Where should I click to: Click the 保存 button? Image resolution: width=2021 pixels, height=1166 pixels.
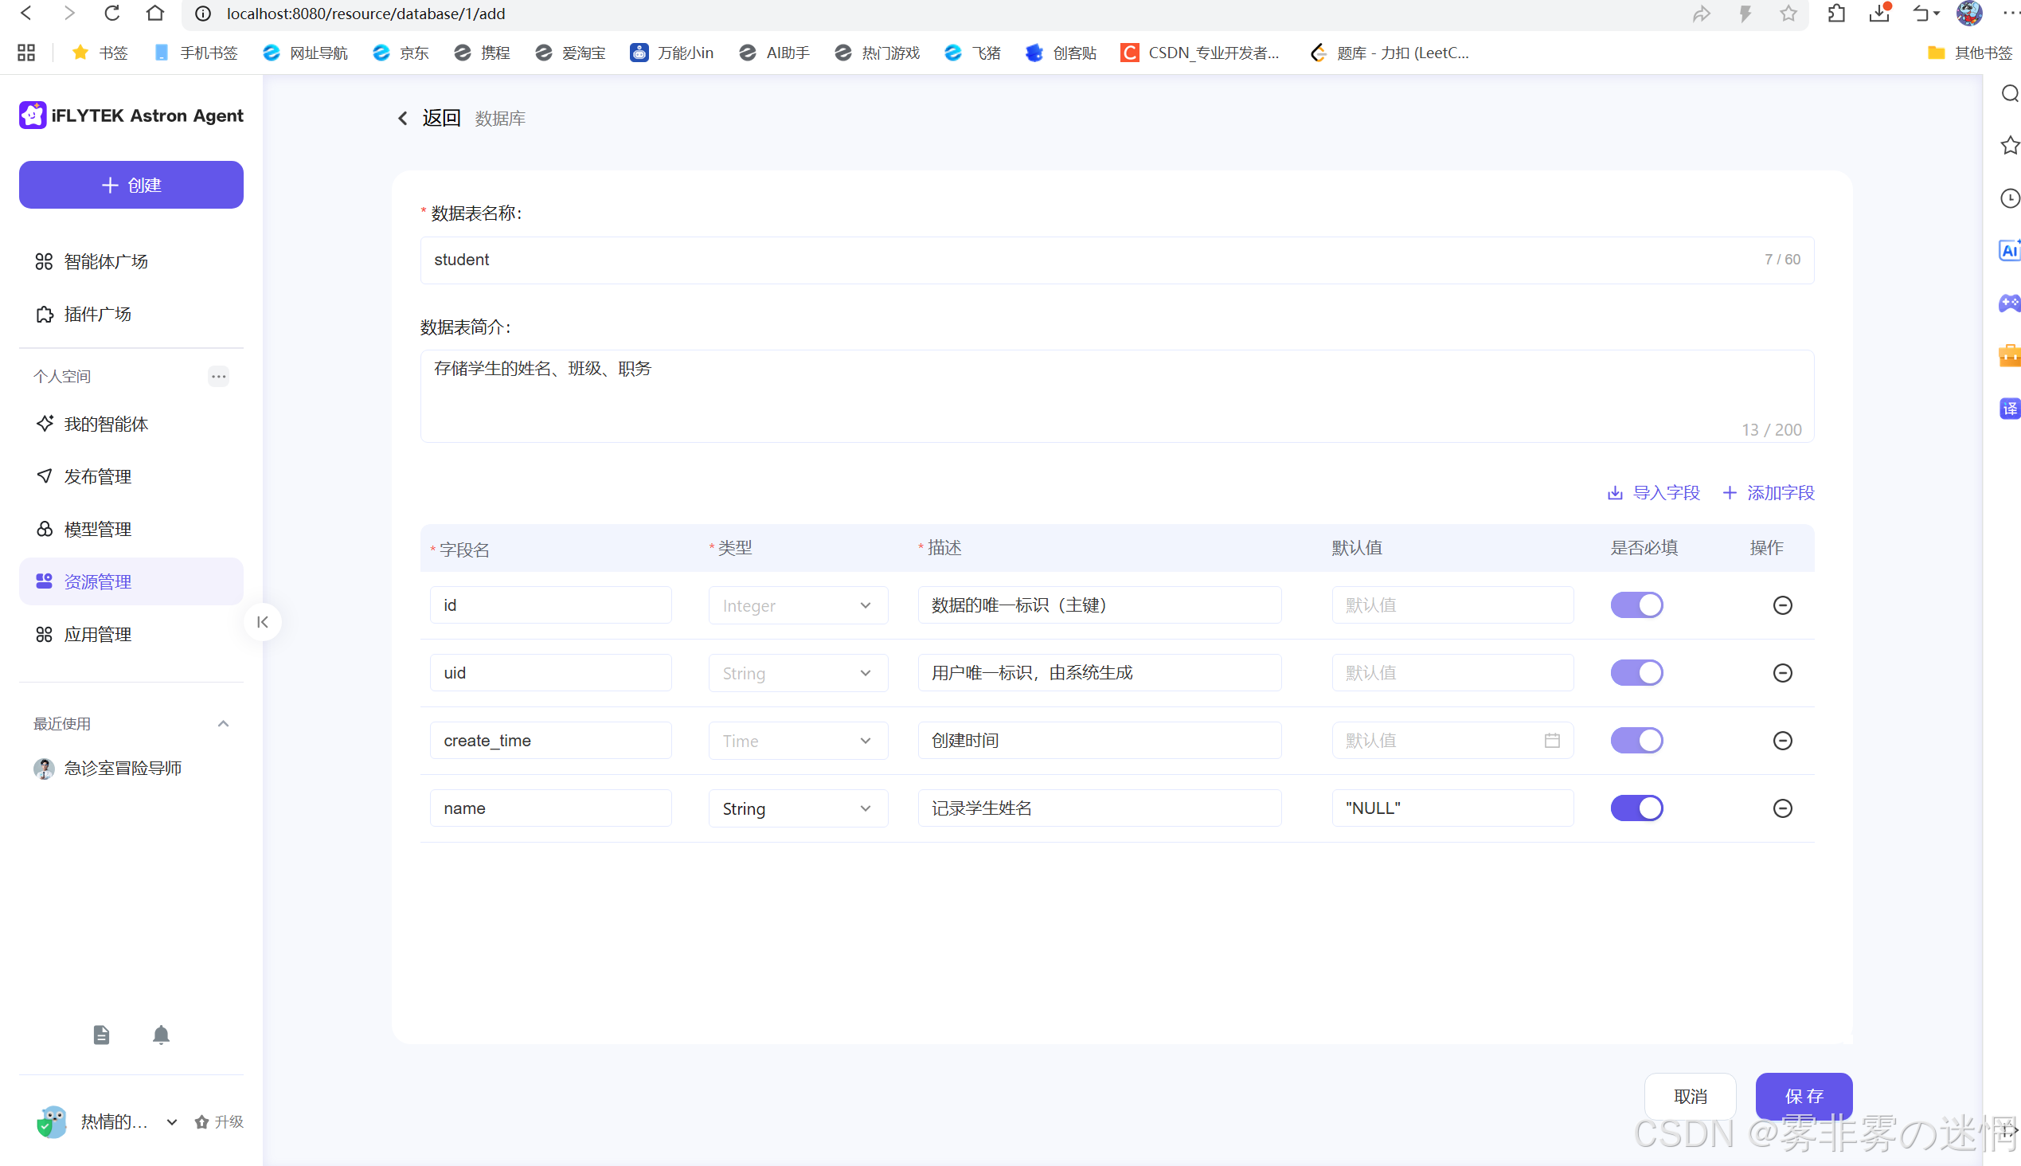(x=1803, y=1096)
